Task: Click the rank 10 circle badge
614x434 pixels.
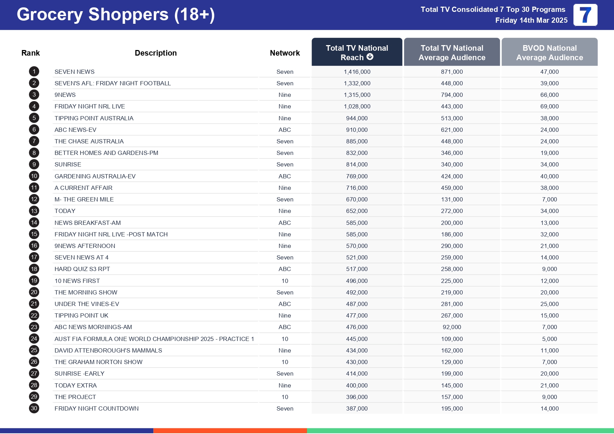Action: (x=34, y=176)
